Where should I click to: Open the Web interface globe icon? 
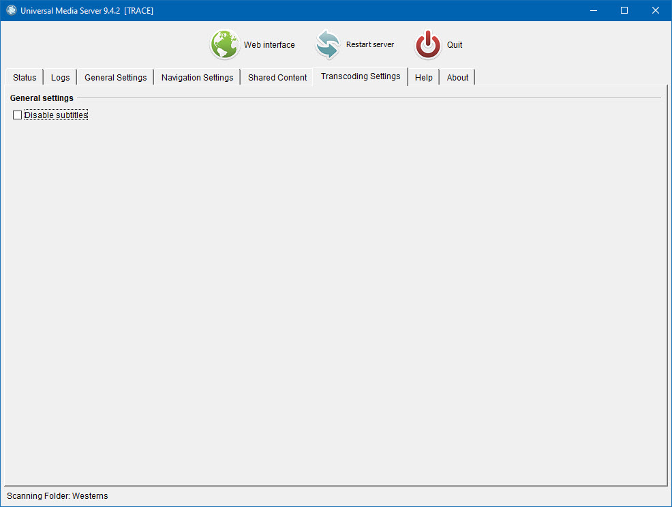224,44
